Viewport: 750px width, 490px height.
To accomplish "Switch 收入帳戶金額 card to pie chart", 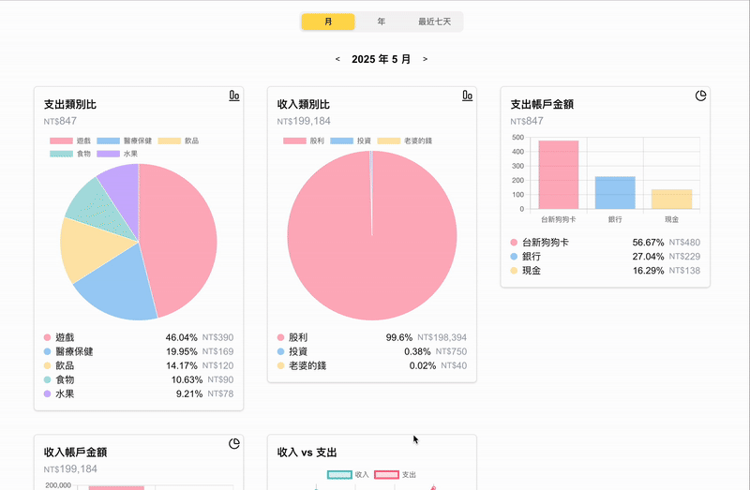I will point(233,444).
